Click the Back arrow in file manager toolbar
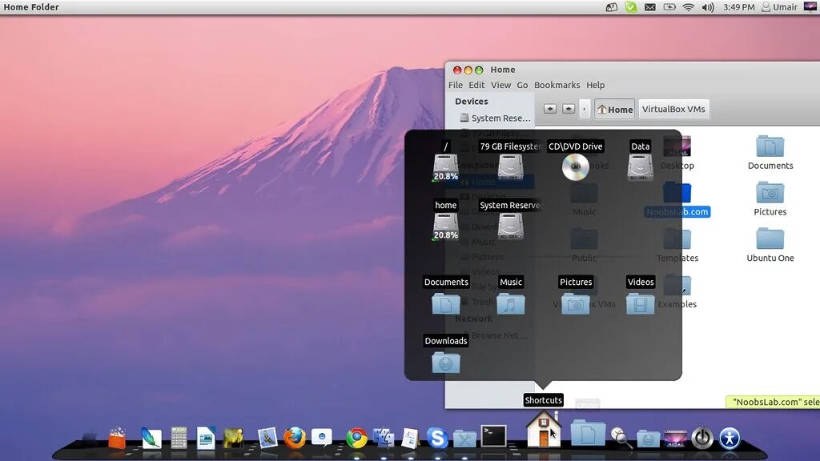Screen dimensions: 820x461 click(549, 109)
